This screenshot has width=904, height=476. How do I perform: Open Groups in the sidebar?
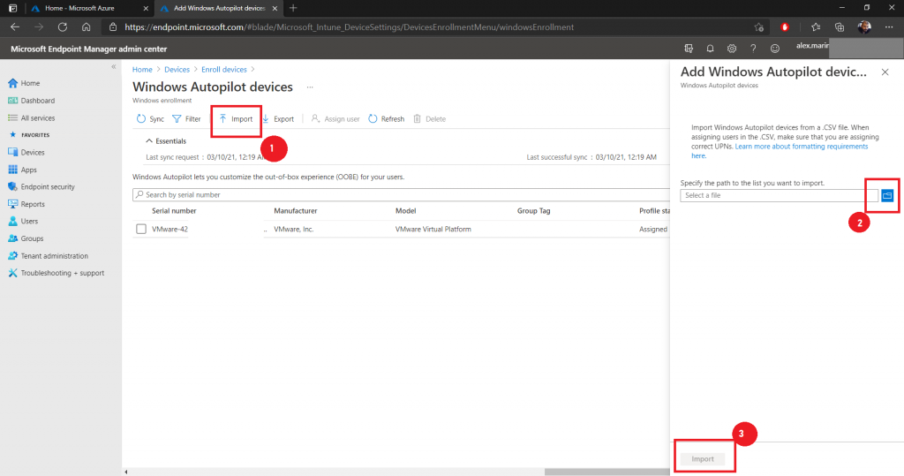pyautogui.click(x=26, y=238)
